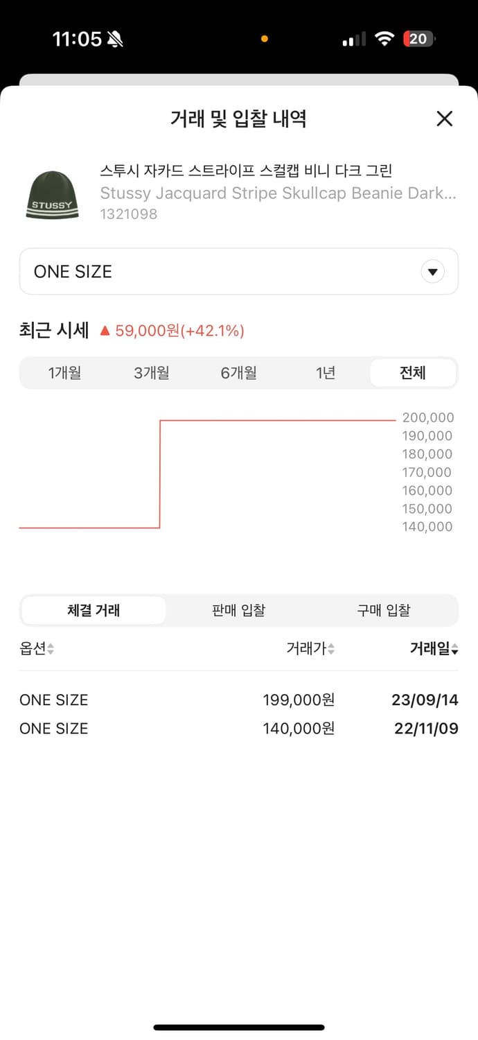Open the 구매 입찰 tab
Screen dimensions: 478x1040
click(x=384, y=609)
